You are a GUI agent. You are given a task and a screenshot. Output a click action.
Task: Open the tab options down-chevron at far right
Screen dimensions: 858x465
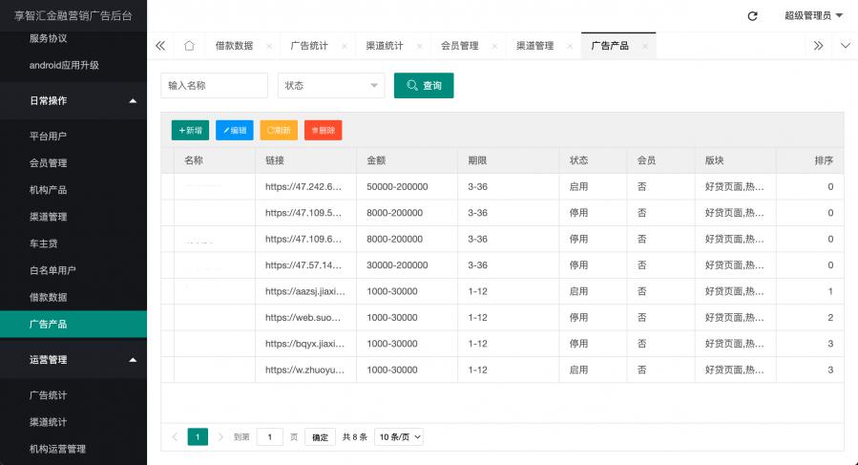pos(845,46)
